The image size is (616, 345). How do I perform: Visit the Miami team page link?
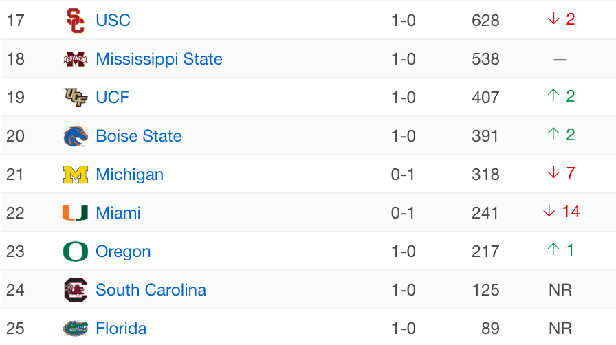118,213
